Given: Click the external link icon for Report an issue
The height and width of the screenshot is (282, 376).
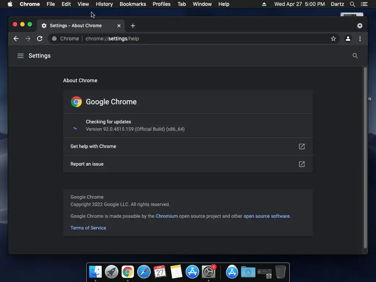Looking at the screenshot, I should (x=302, y=164).
